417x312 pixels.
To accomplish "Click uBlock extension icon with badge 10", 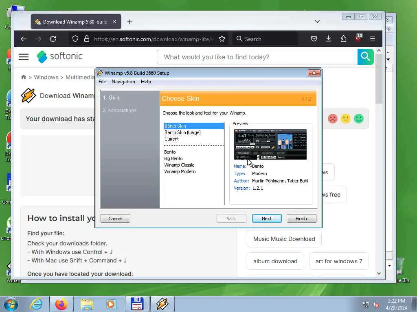I will coord(358,38).
